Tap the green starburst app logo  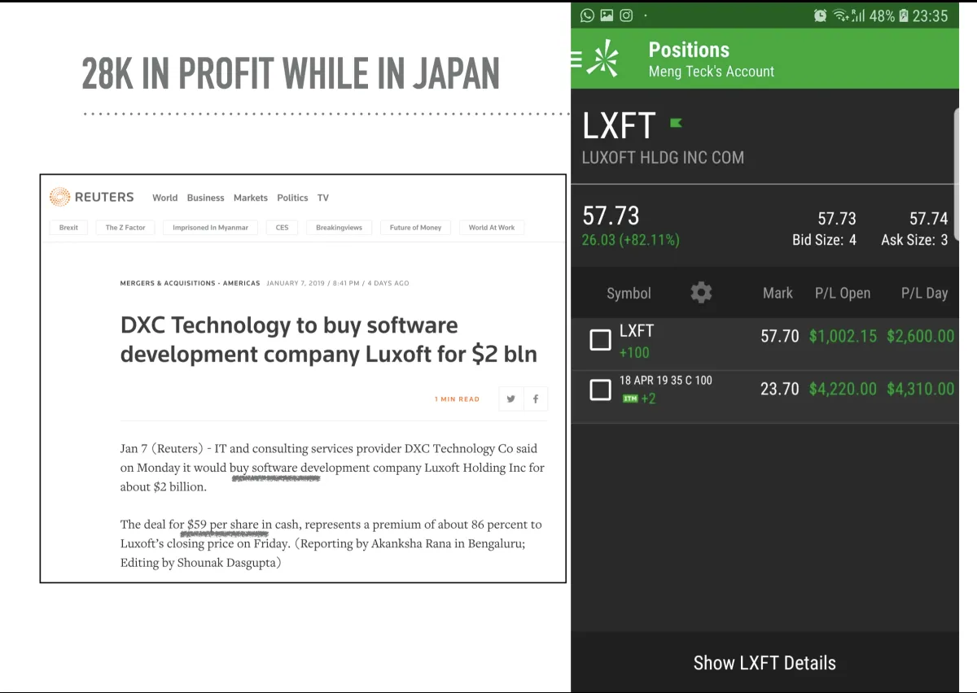(603, 59)
